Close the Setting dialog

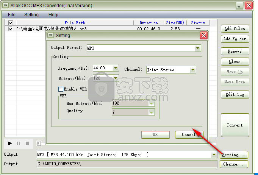[203, 35]
